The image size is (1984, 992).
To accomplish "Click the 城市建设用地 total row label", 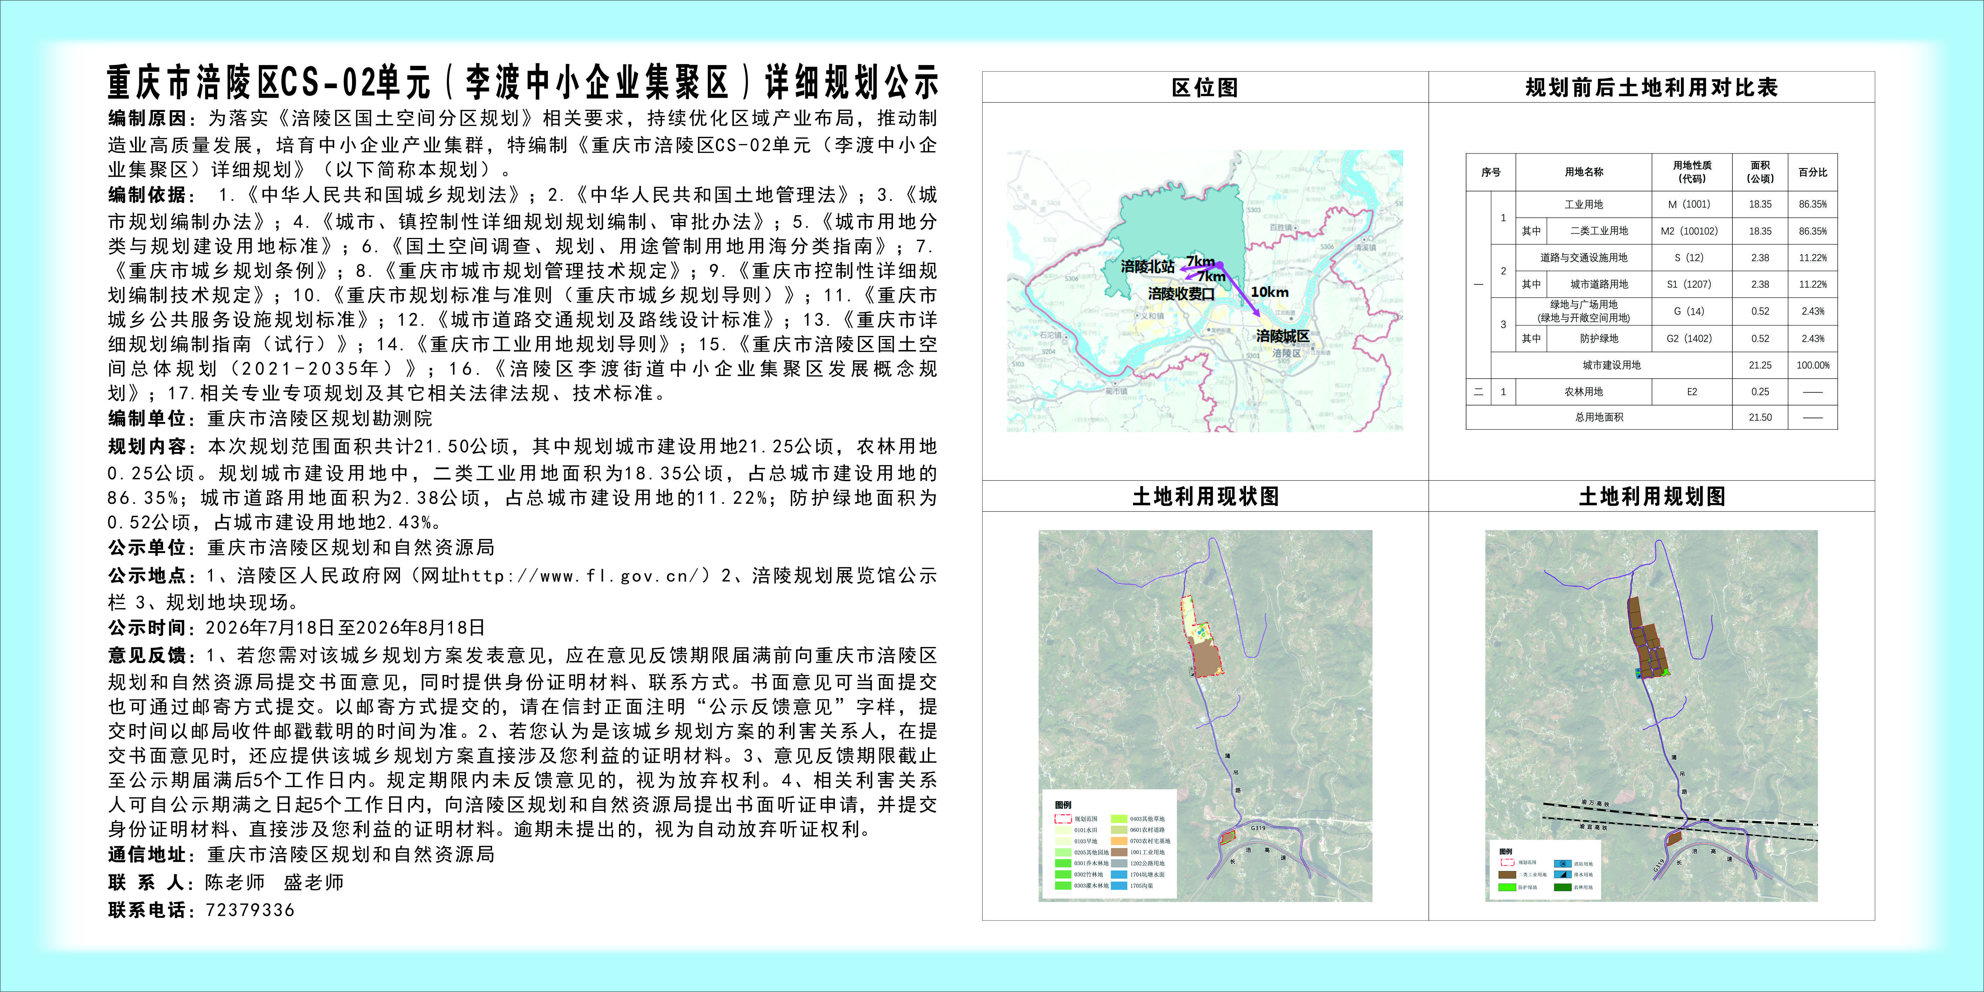I will (1611, 365).
